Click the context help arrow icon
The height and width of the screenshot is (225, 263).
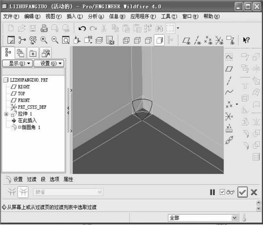[246, 40]
